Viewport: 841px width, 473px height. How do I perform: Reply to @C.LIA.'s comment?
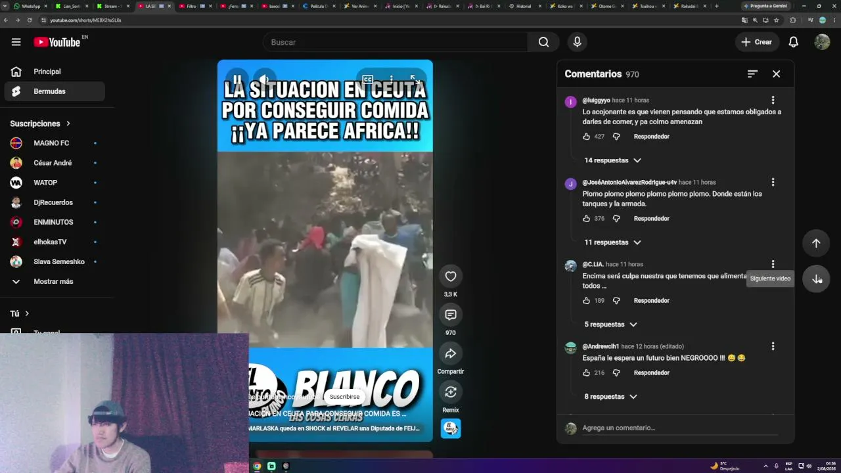point(651,301)
